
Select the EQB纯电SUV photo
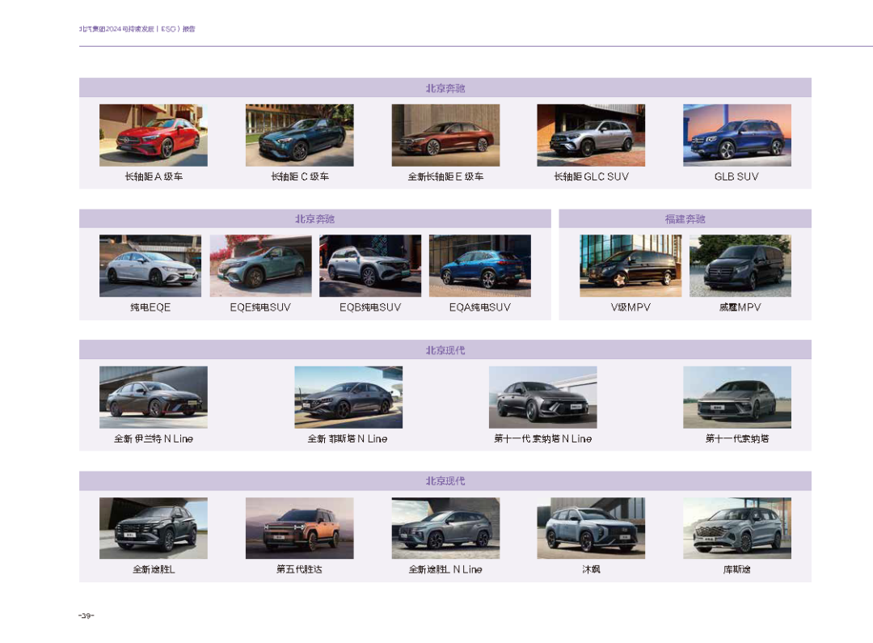[x=370, y=266]
